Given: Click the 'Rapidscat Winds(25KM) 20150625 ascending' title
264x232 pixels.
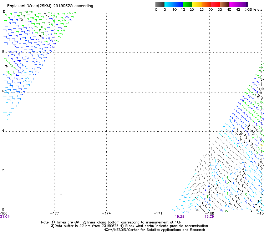Looking at the screenshot, I should point(50,6).
